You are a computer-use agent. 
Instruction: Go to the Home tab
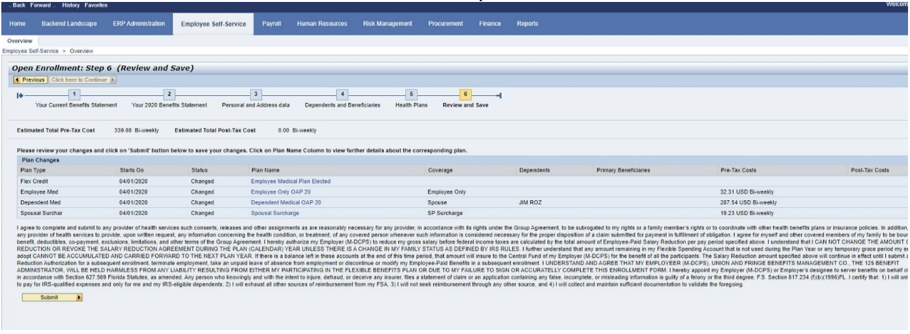18,23
